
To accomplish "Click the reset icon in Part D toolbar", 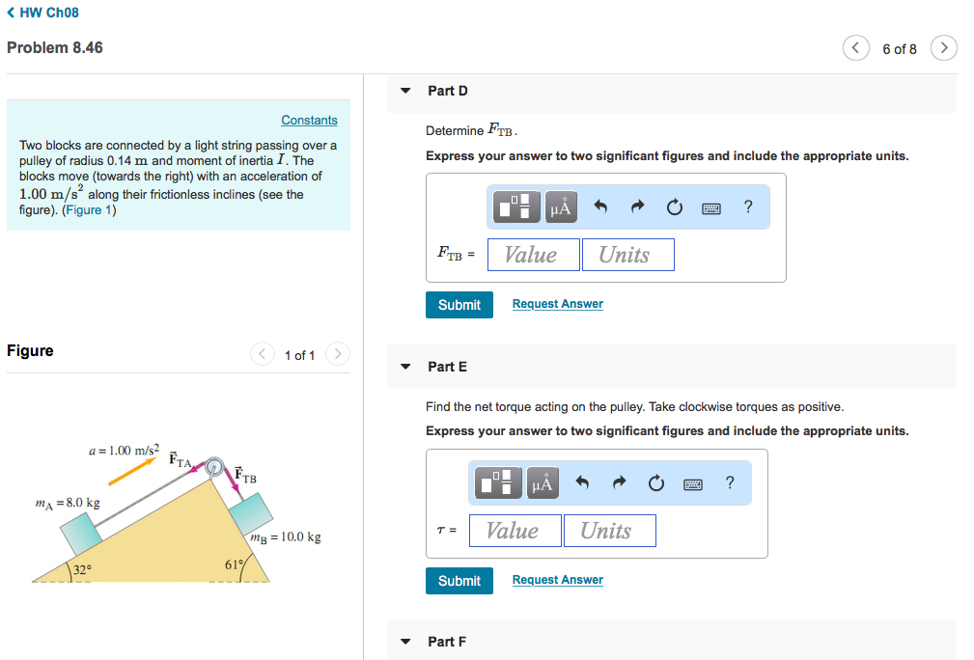I will point(674,206).
